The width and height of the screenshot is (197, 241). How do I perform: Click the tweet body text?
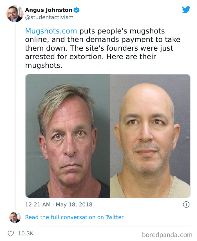pyautogui.click(x=102, y=48)
